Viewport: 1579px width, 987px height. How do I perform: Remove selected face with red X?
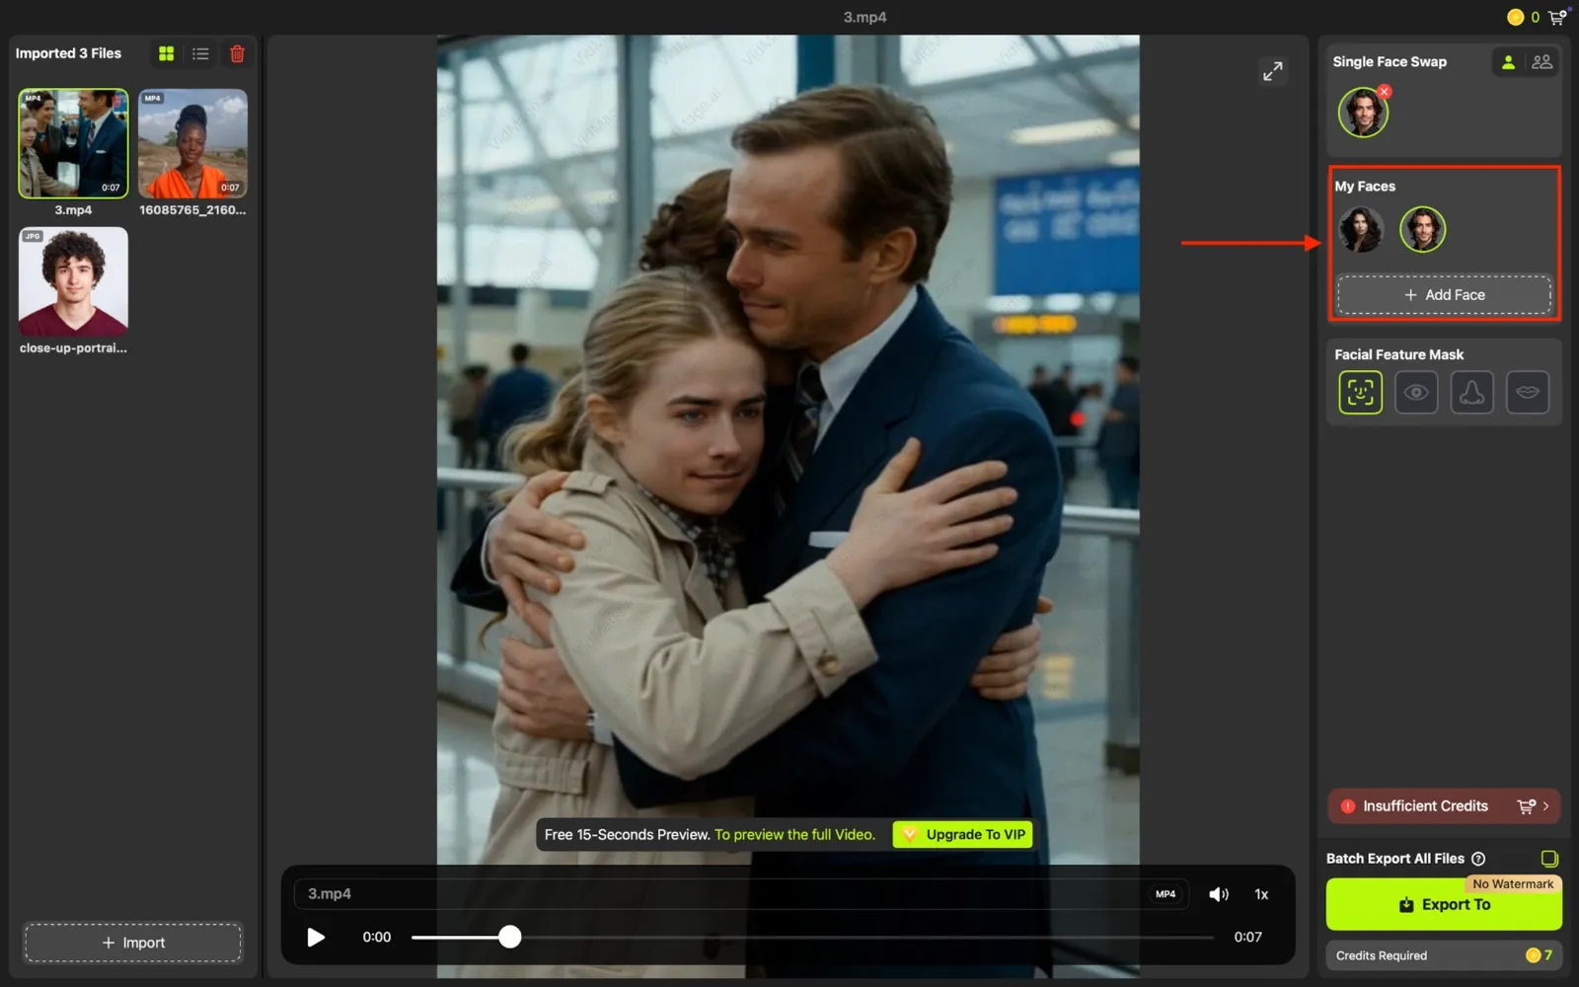[1385, 92]
